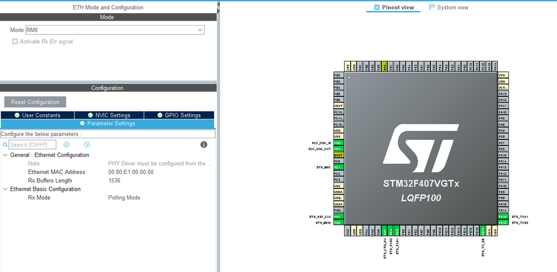Switch to the NVIC Settings tab
Screen dimensions: 557x272
[109, 115]
